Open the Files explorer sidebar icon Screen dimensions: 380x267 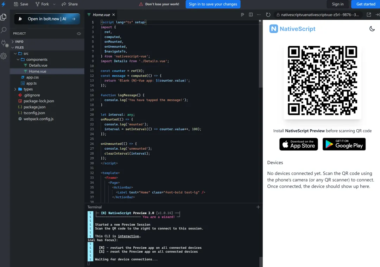[4, 17]
